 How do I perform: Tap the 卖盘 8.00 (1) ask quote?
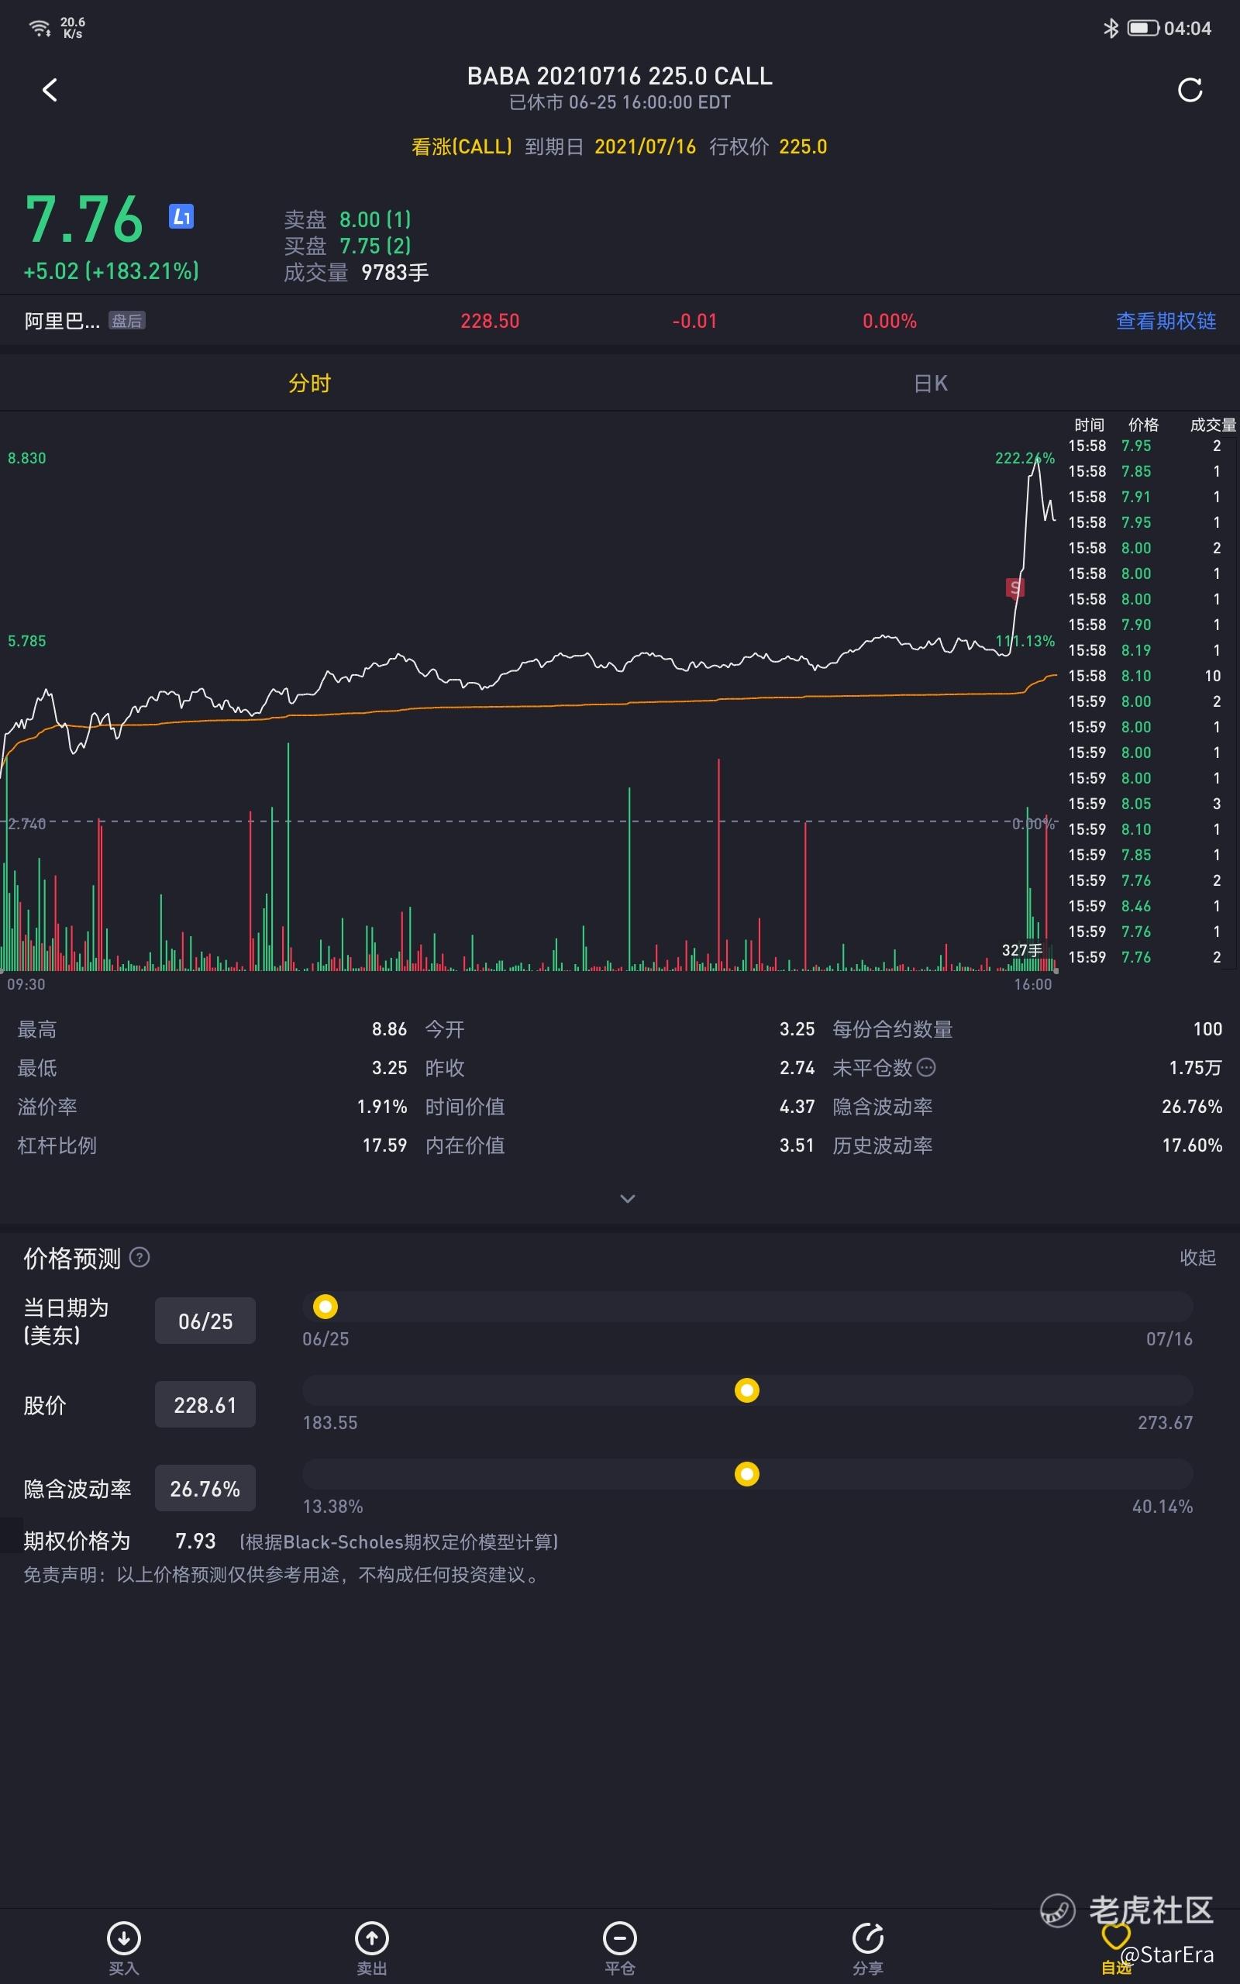click(x=348, y=220)
